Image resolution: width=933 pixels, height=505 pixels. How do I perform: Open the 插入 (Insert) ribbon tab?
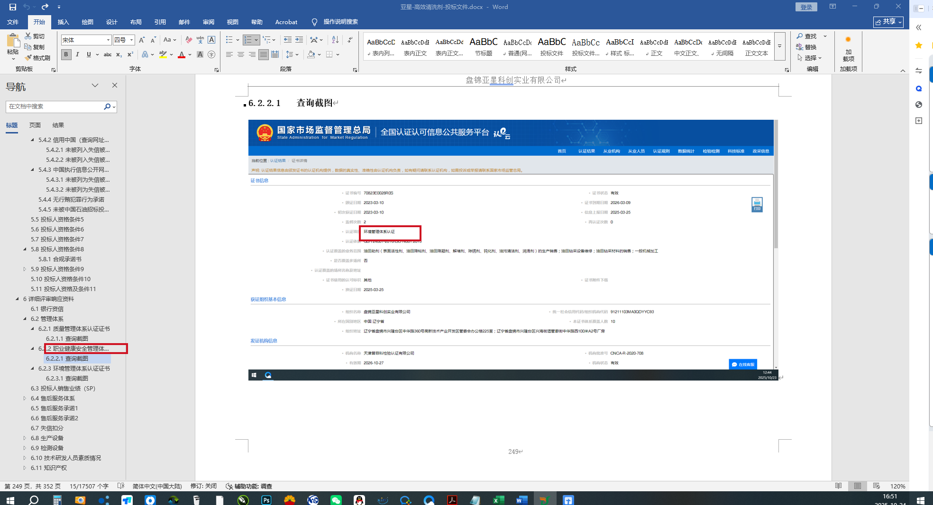pos(63,22)
